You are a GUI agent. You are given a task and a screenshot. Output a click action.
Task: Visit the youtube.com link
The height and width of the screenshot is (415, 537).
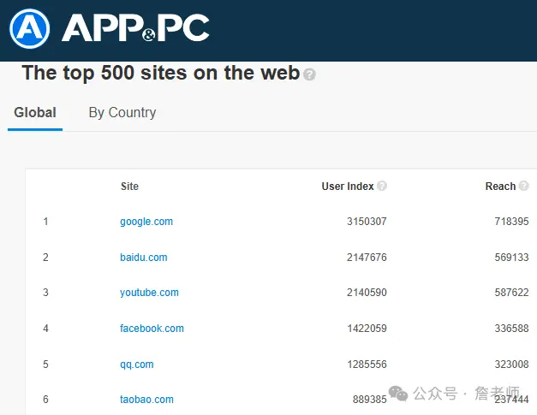coord(149,293)
